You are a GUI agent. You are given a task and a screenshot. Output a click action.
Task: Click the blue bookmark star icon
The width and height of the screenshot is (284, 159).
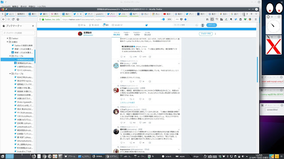tap(185, 19)
